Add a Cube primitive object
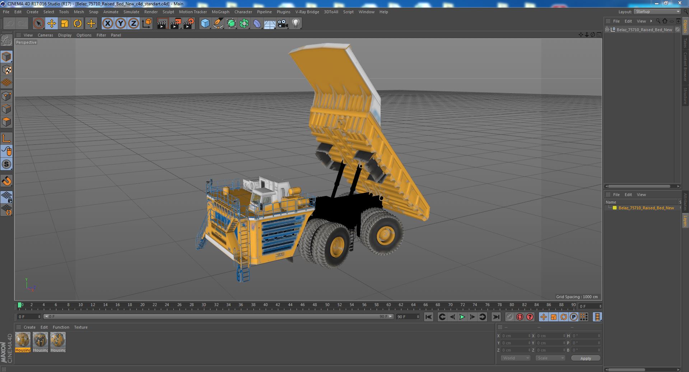 tap(205, 24)
